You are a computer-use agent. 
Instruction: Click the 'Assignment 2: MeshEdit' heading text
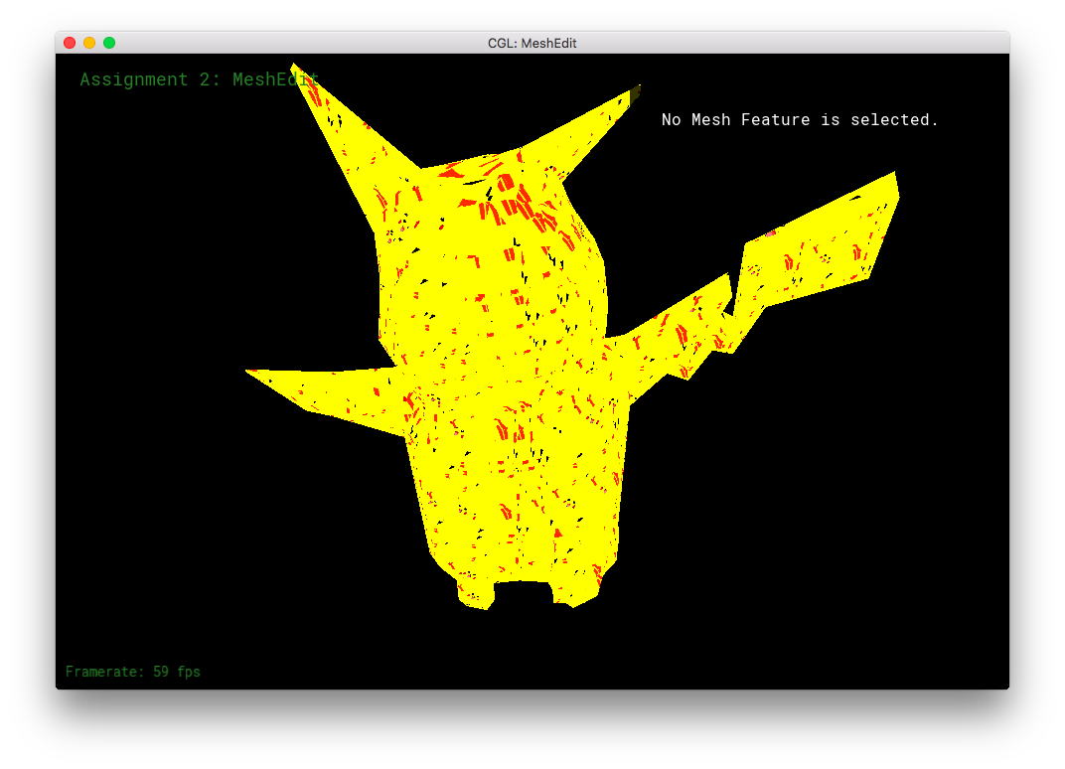click(200, 79)
